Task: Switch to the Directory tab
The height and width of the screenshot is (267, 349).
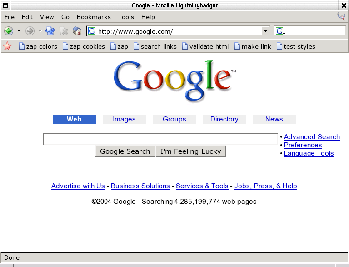Action: tap(224, 119)
